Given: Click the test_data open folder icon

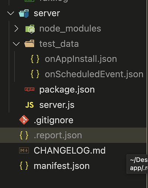Looking at the screenshot, I should point(29,44).
